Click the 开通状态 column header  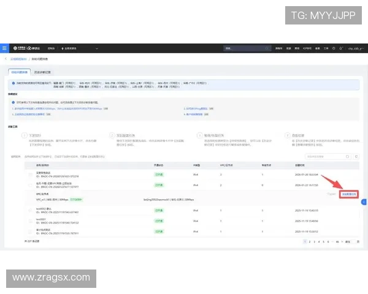coord(158,165)
